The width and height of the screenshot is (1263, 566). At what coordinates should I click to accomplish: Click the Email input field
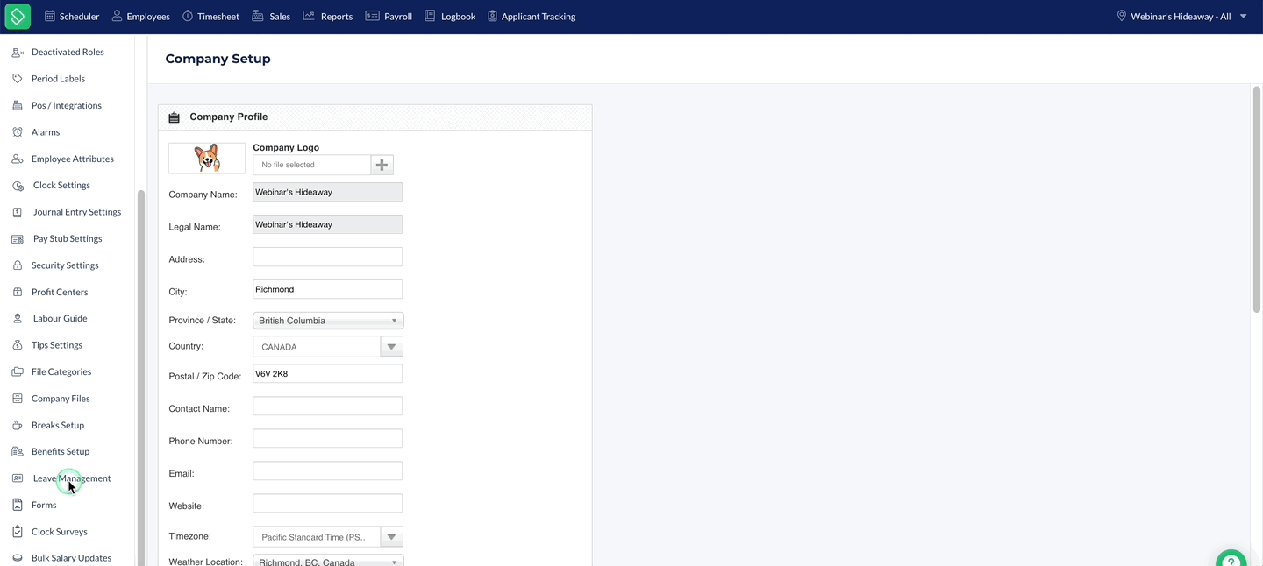(328, 470)
